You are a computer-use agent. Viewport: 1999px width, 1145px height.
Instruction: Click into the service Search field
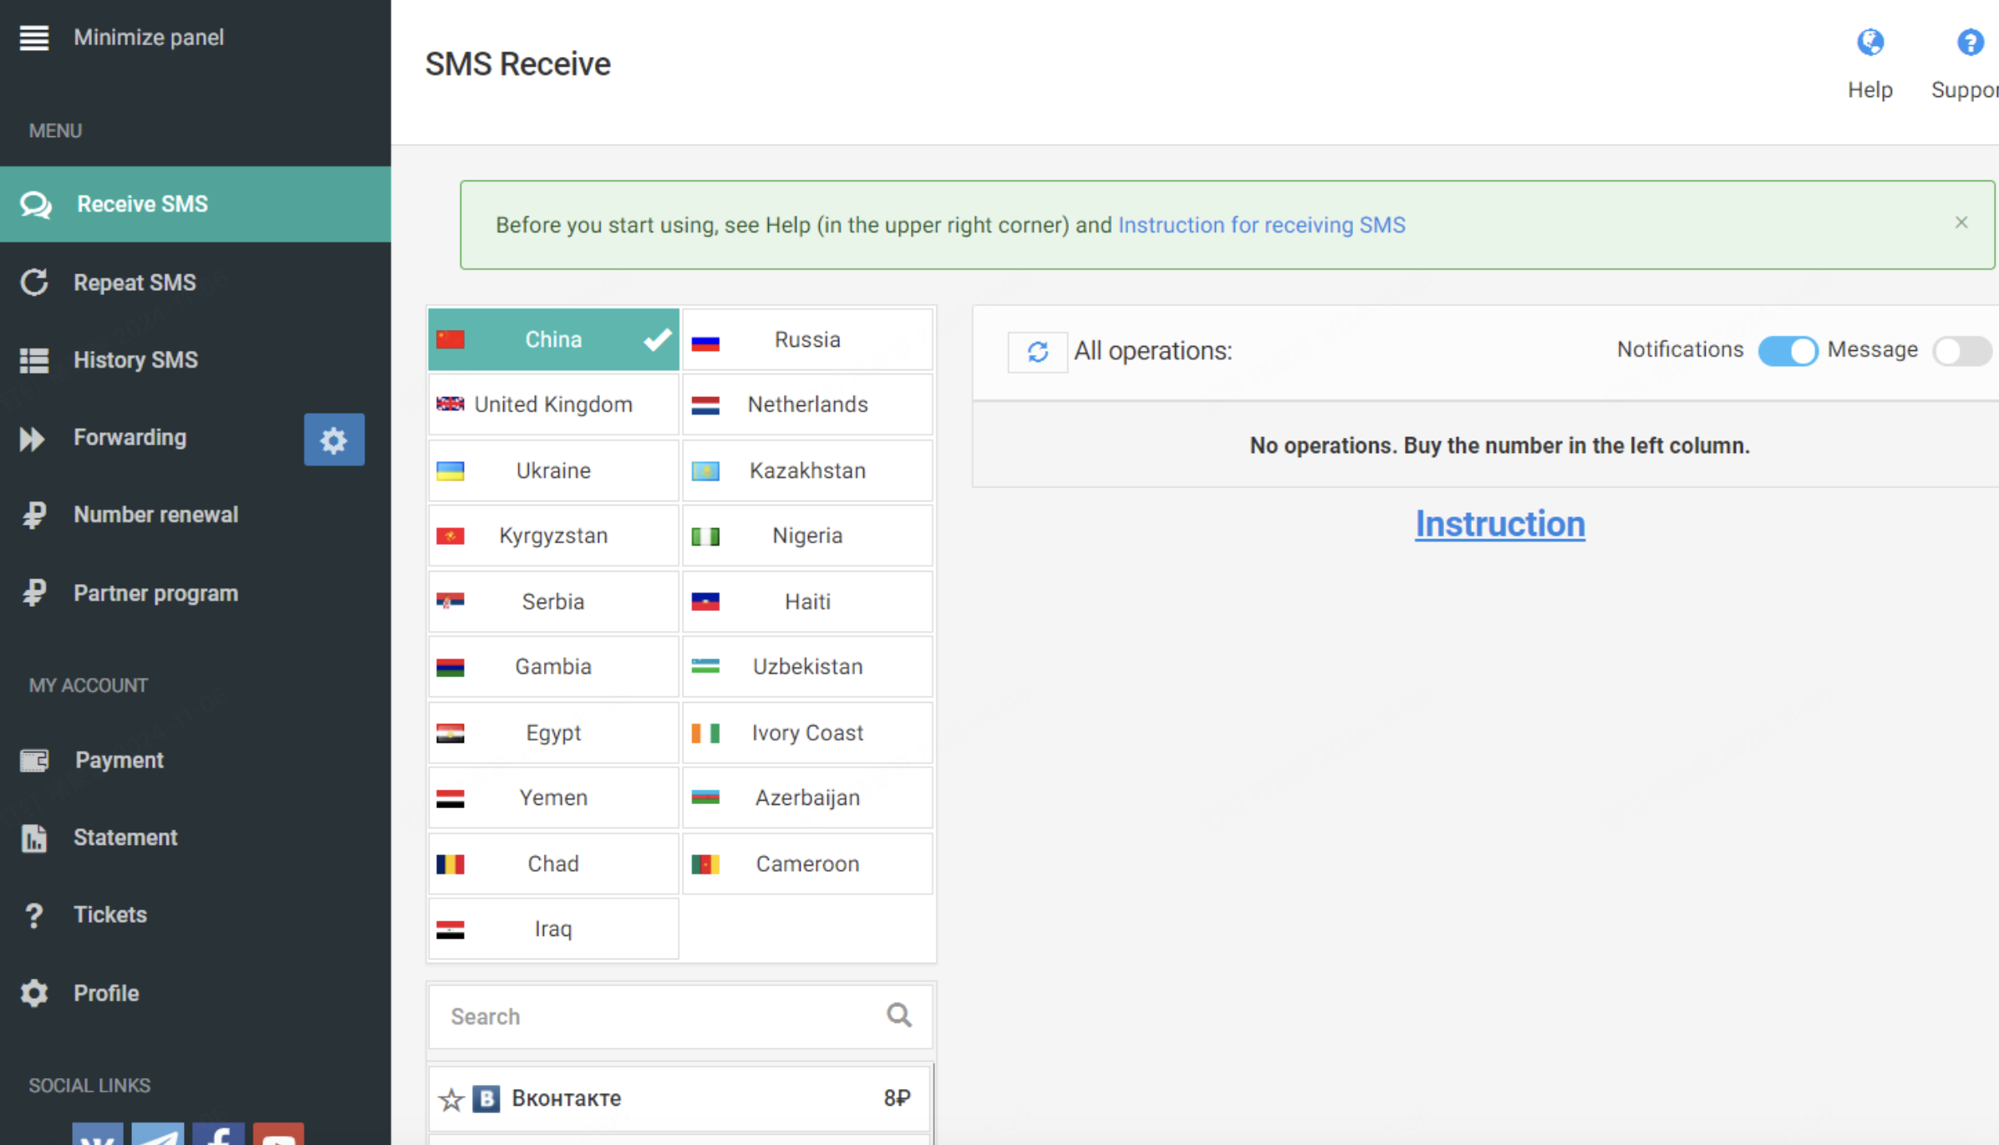coord(652,1016)
